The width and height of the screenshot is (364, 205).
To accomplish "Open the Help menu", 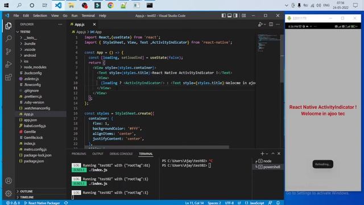I will coord(102,15).
